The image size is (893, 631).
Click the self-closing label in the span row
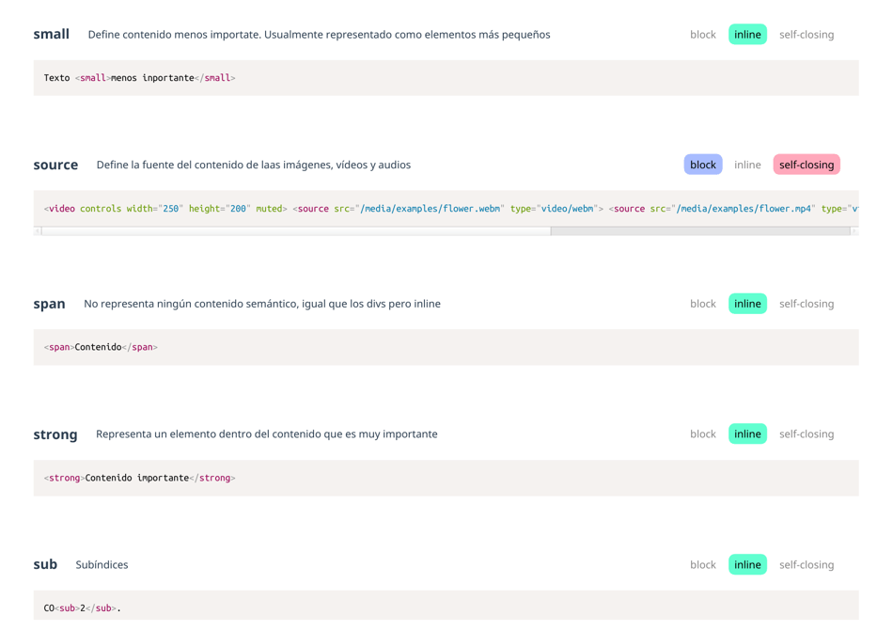coord(806,304)
